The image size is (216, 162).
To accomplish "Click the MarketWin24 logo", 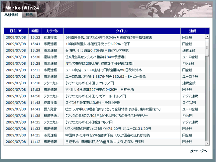I will (22, 8).
